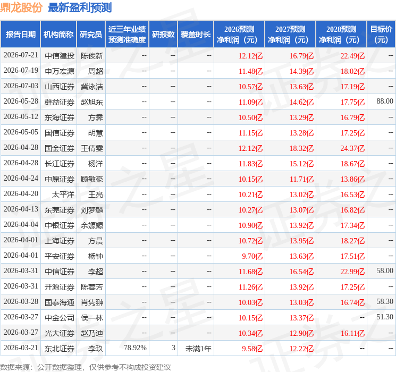
Task: Click the 近三年业绩预测准确度 column header
Action: [x=127, y=35]
